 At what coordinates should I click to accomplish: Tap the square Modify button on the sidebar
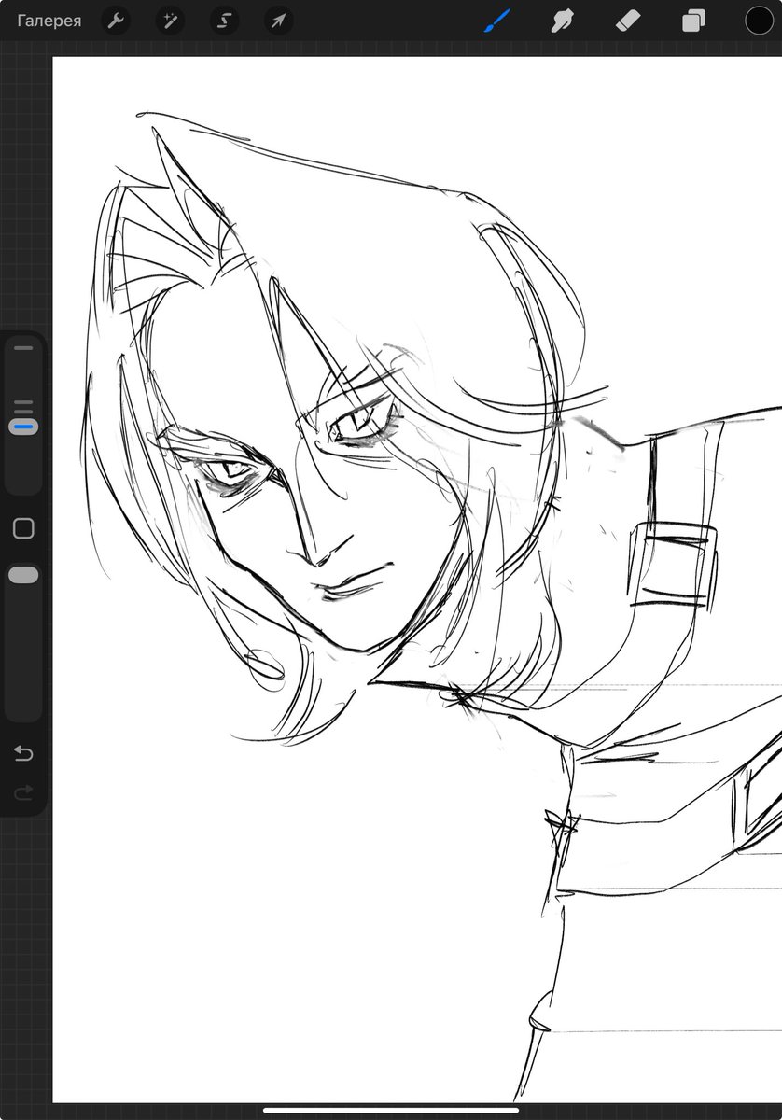click(x=23, y=527)
